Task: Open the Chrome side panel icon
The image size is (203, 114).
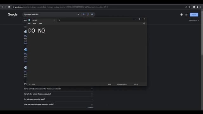Action: coord(194,7)
